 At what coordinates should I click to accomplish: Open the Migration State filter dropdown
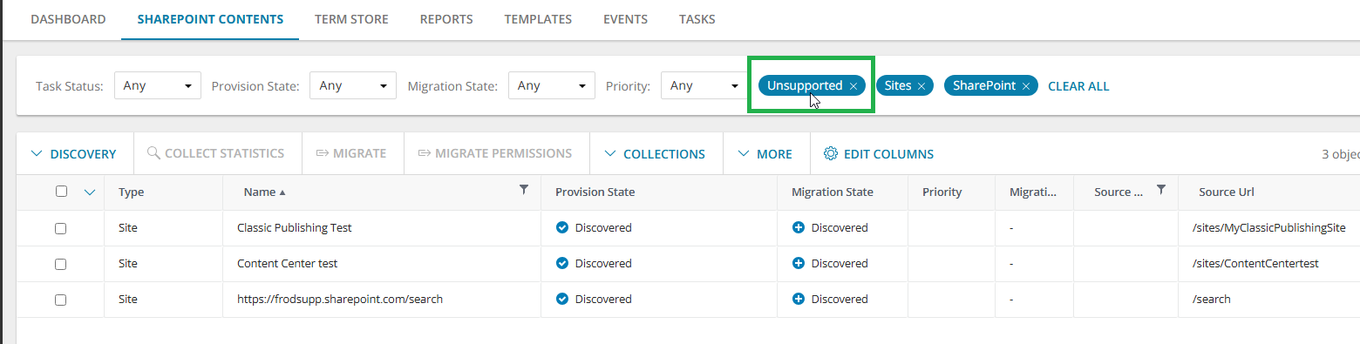tap(552, 85)
